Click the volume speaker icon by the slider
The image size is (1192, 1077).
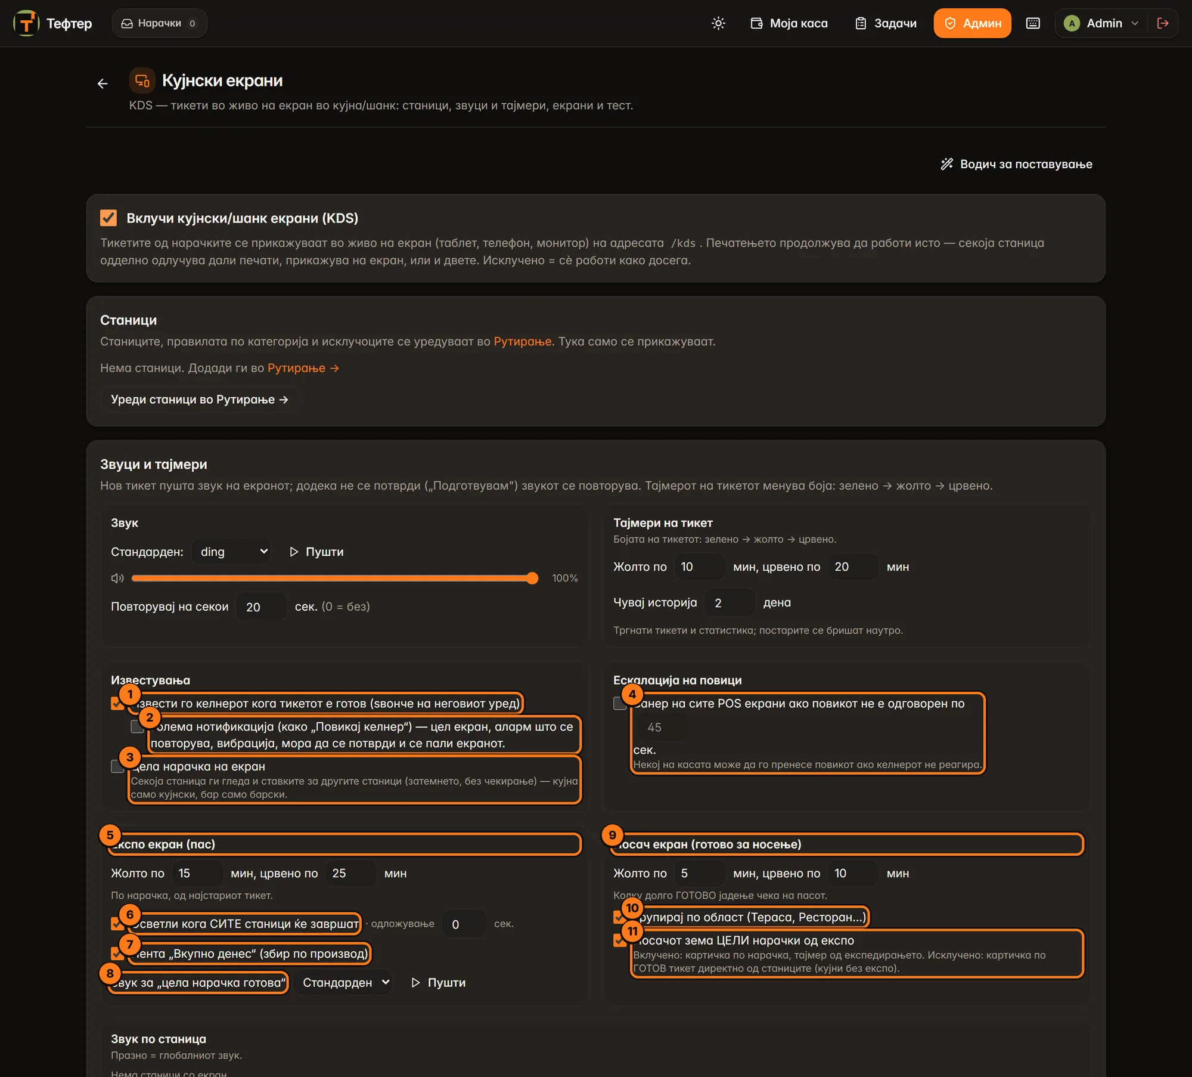pos(117,578)
